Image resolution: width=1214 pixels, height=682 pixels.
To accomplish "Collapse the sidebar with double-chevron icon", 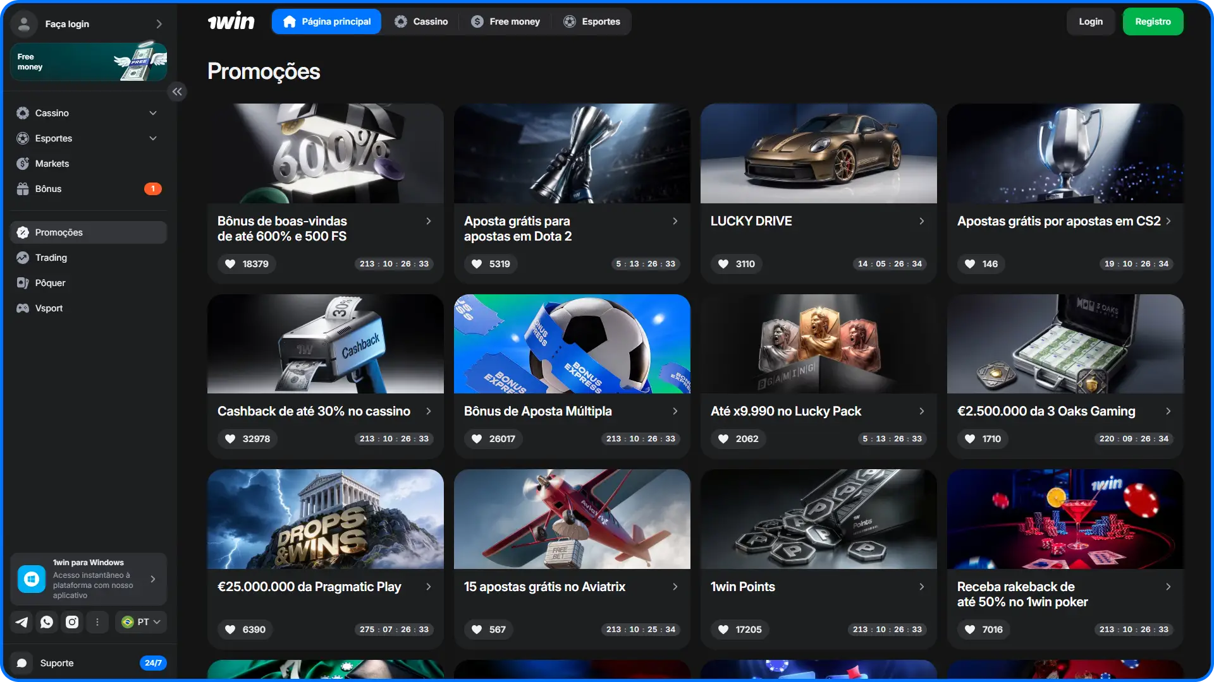I will point(177,92).
